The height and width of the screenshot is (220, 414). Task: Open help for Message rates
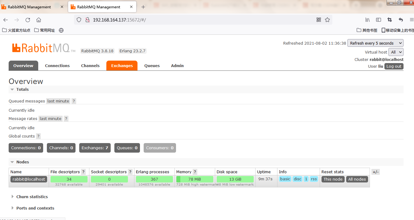click(x=66, y=118)
